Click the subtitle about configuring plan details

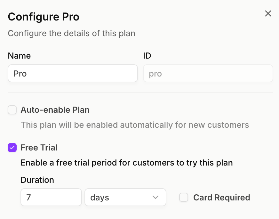pos(72,34)
